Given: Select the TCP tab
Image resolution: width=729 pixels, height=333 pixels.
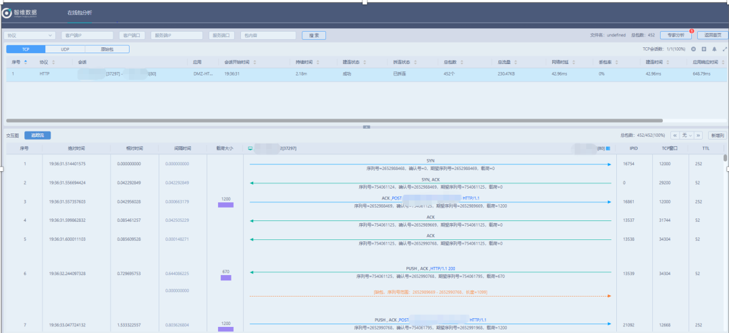Looking at the screenshot, I should pos(26,49).
